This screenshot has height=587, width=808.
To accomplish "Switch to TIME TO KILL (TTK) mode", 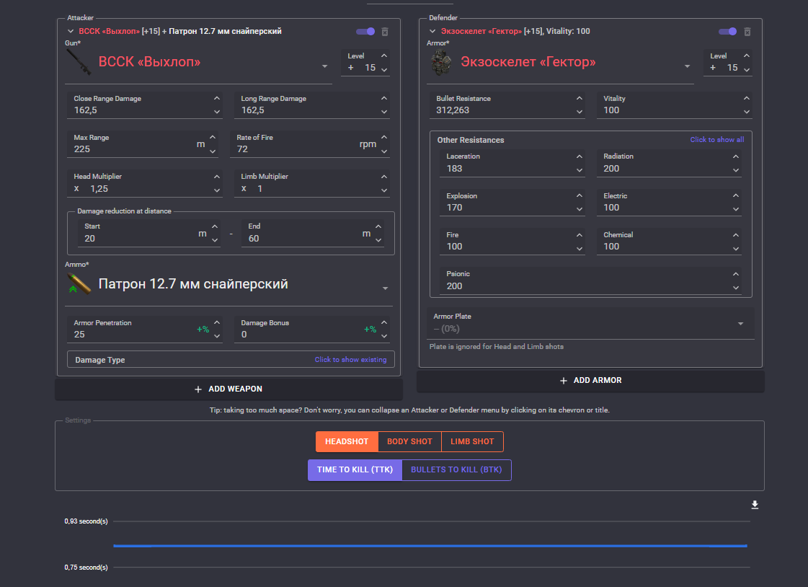I will pos(355,470).
